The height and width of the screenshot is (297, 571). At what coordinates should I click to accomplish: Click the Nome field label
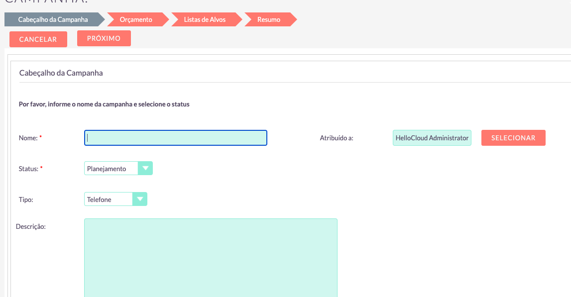[x=28, y=138]
